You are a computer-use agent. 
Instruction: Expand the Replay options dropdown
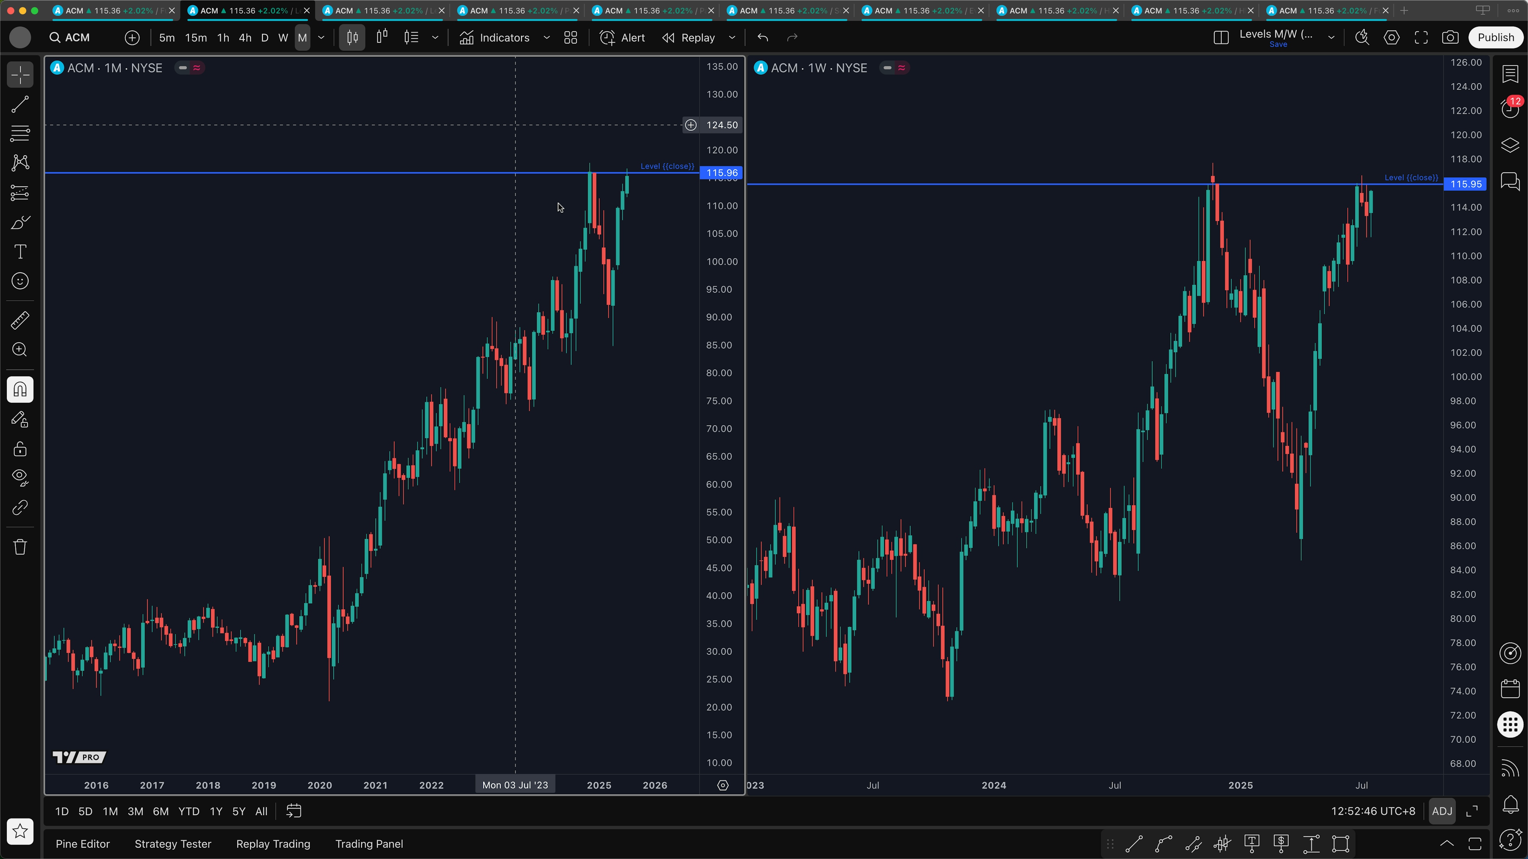(732, 38)
